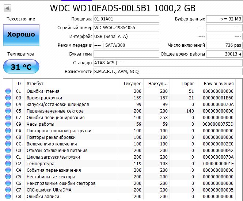Click the Стандарт field ATA8-ACS
Image resolution: width=243 pixels, height=201 pixels.
tap(168, 63)
